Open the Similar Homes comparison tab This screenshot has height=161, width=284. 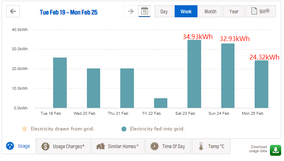coord(118,147)
